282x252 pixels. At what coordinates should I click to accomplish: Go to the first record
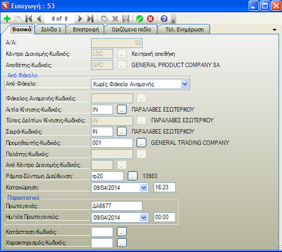[x=29, y=19]
